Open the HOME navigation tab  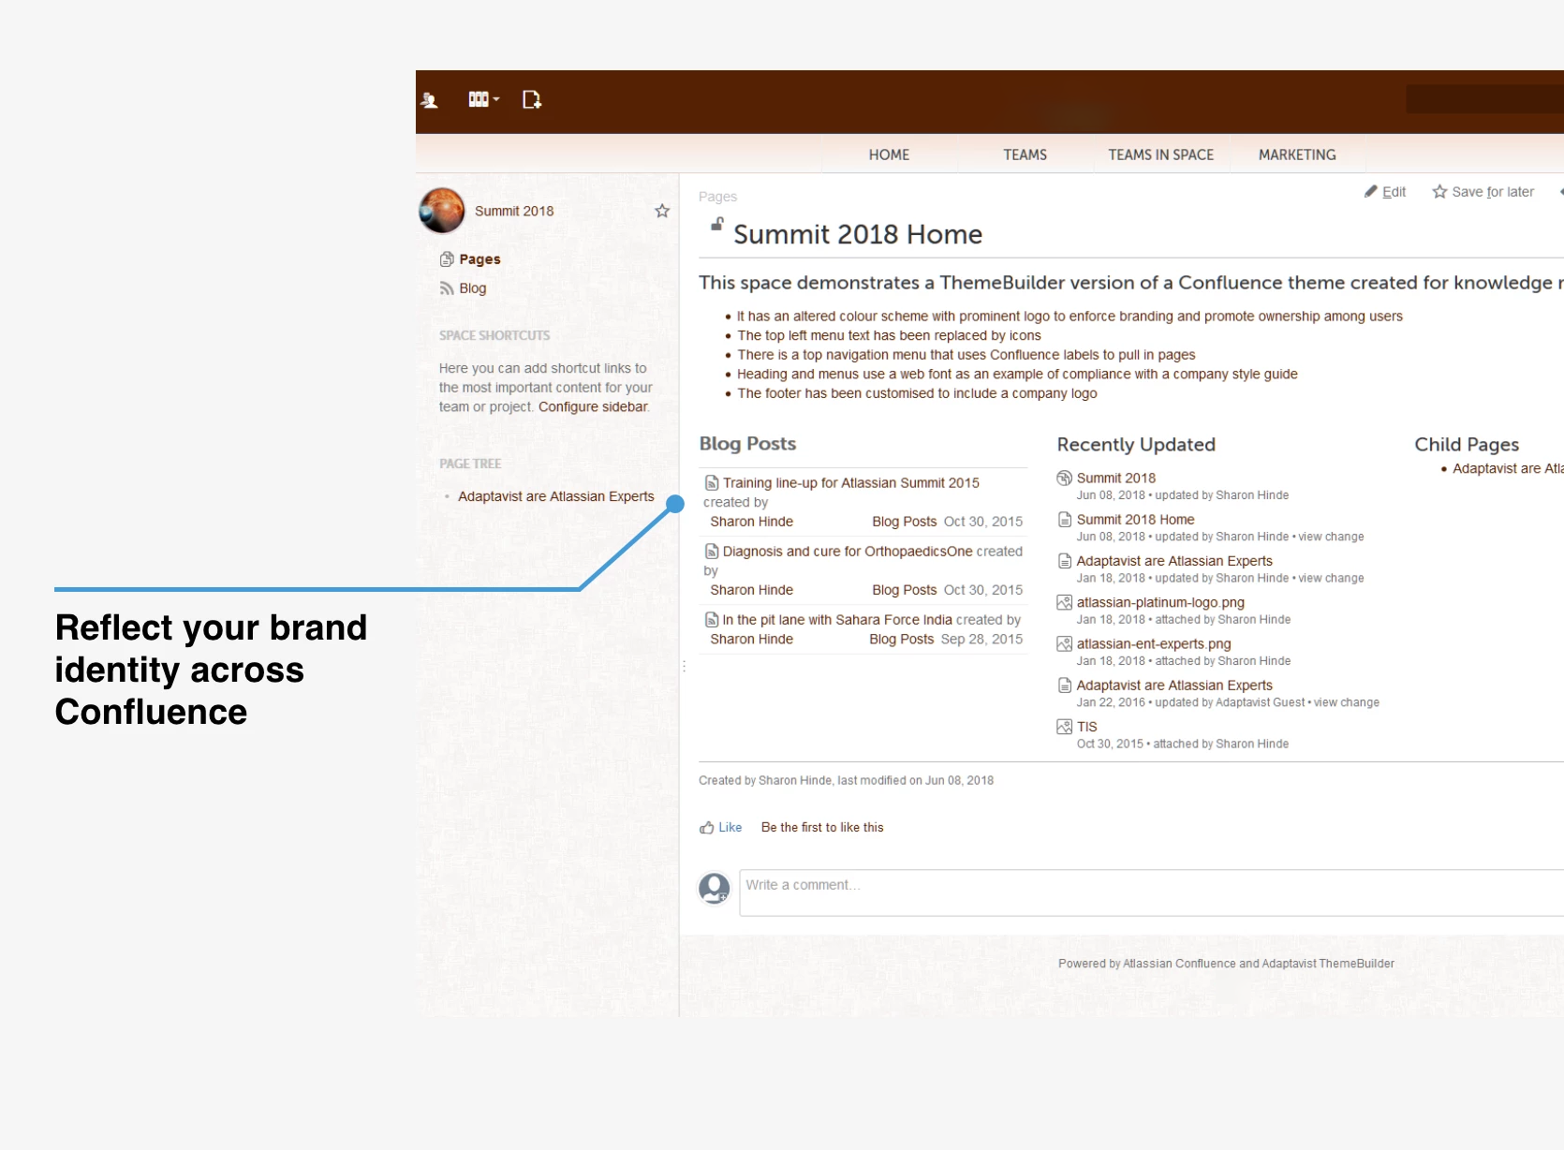(889, 155)
